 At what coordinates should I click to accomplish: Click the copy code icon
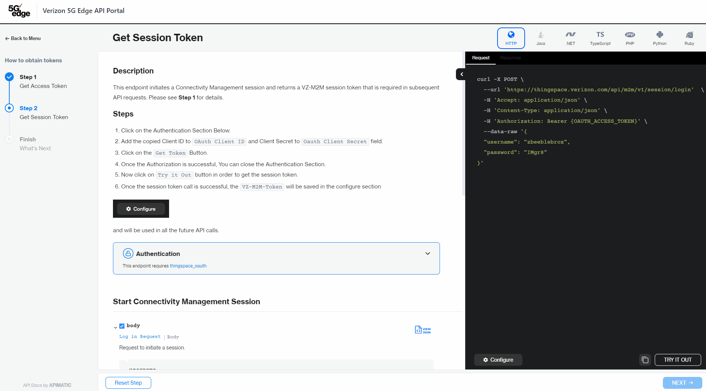[645, 360]
